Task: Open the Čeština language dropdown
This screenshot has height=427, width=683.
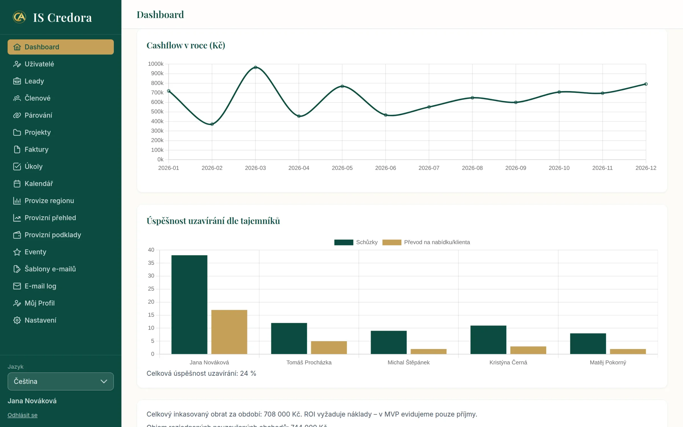Action: pos(61,381)
